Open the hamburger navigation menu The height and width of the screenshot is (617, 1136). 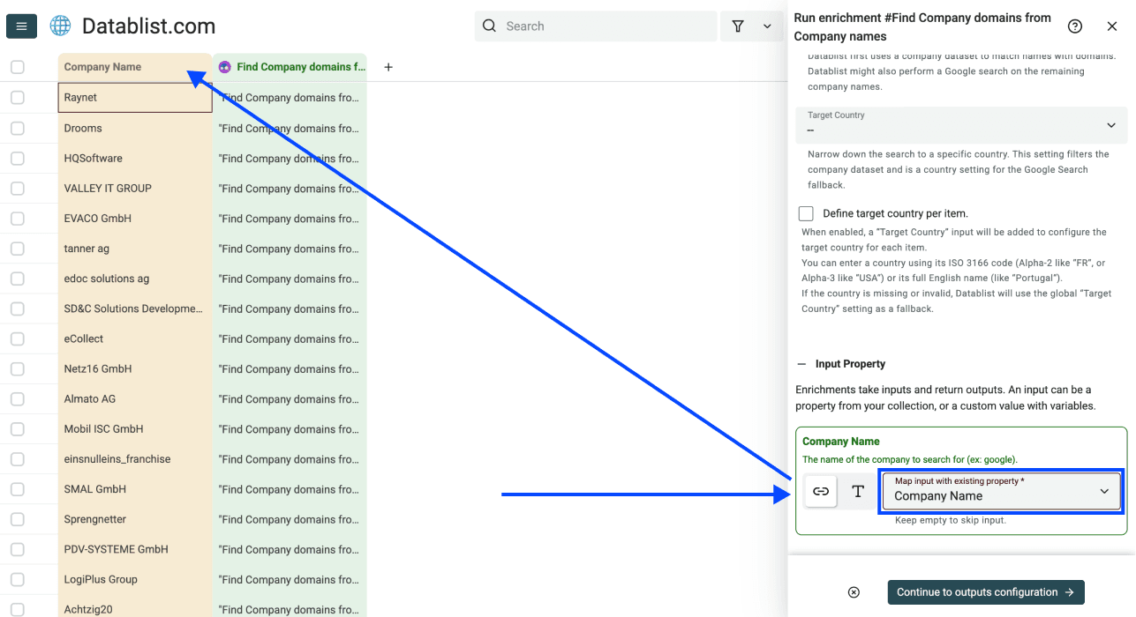click(x=21, y=26)
